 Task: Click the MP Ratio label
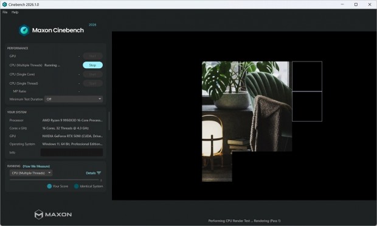[x=19, y=91]
